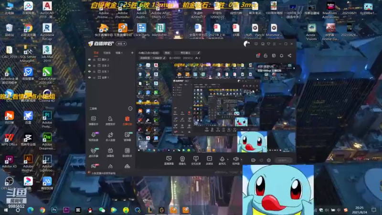Viewport: 382px width, 215px height.
Task: Toggle the eye icon next to the bottom gear
Action: 261,160
